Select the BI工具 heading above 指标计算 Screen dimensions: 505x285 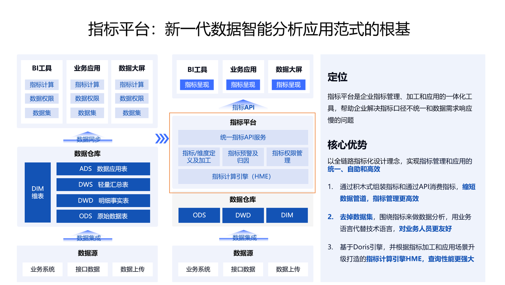42,68
